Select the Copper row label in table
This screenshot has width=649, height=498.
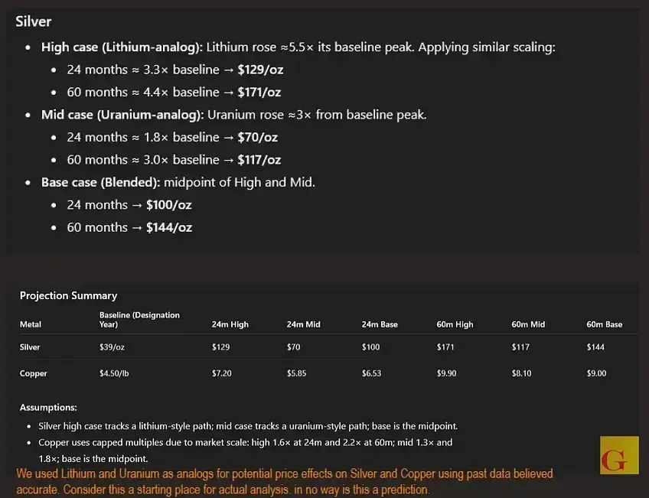(33, 373)
